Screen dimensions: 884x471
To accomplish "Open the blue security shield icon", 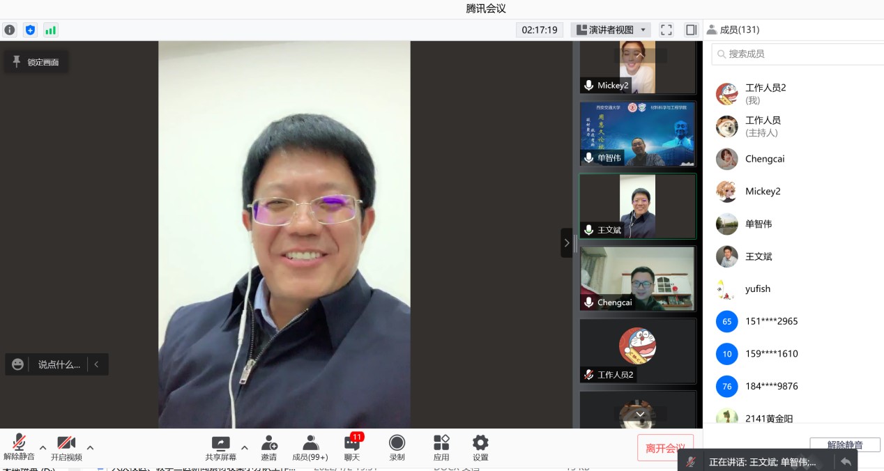I will 30,30.
